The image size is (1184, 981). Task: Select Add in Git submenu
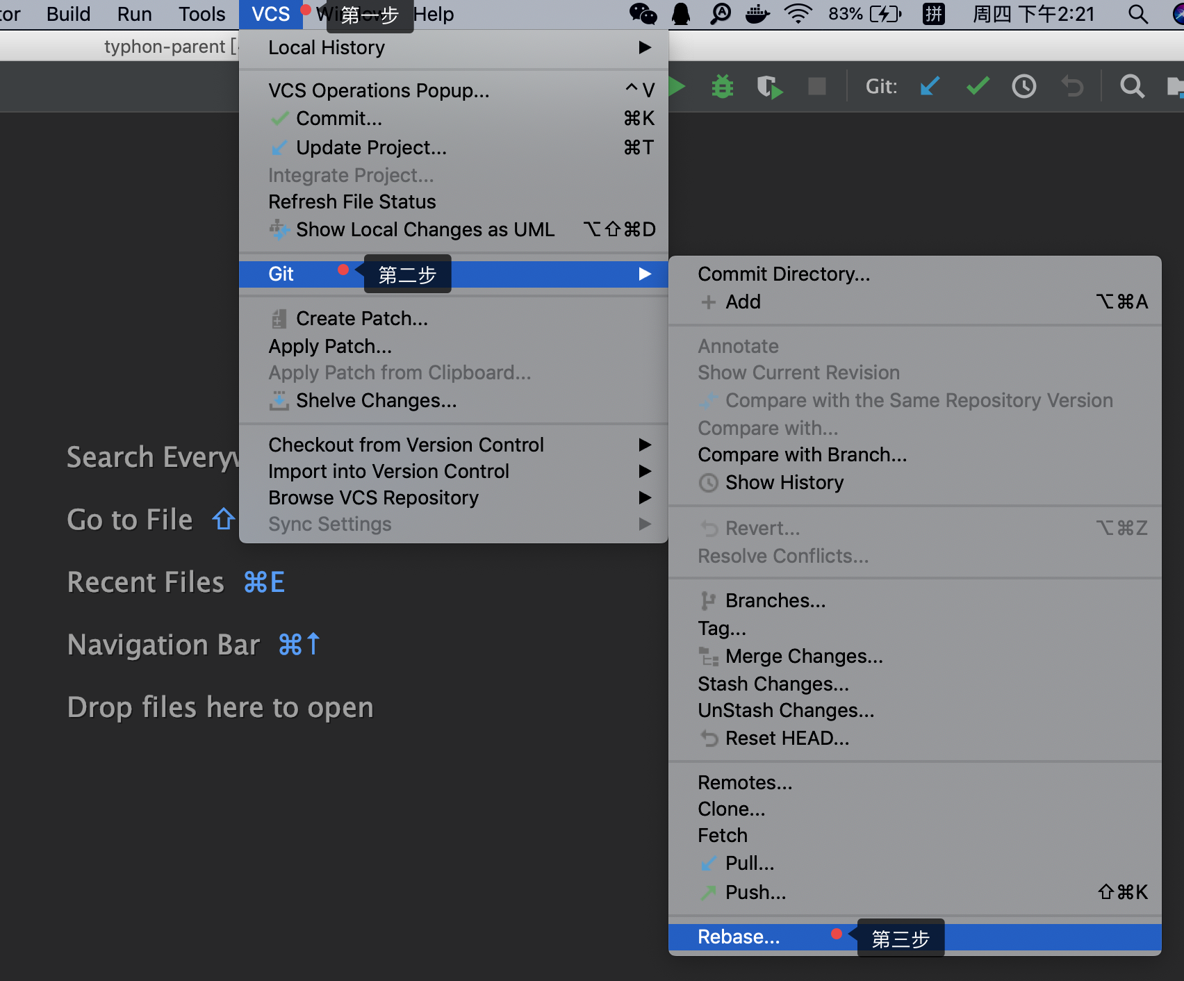[x=915, y=302]
